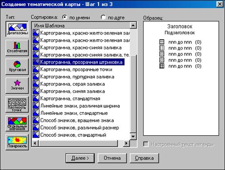Click icon beside Картограмма, пурпурная заливка
The width and height of the screenshot is (225, 170).
[36, 77]
